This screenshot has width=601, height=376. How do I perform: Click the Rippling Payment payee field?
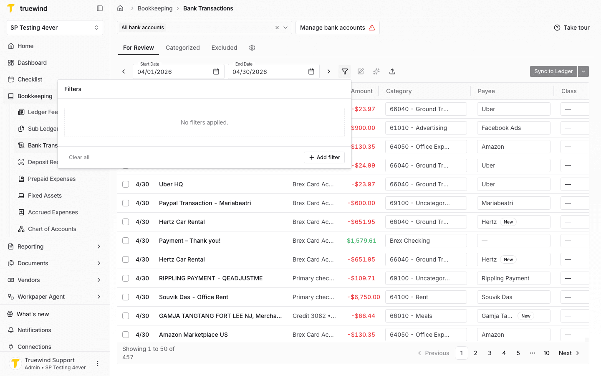tap(514, 278)
